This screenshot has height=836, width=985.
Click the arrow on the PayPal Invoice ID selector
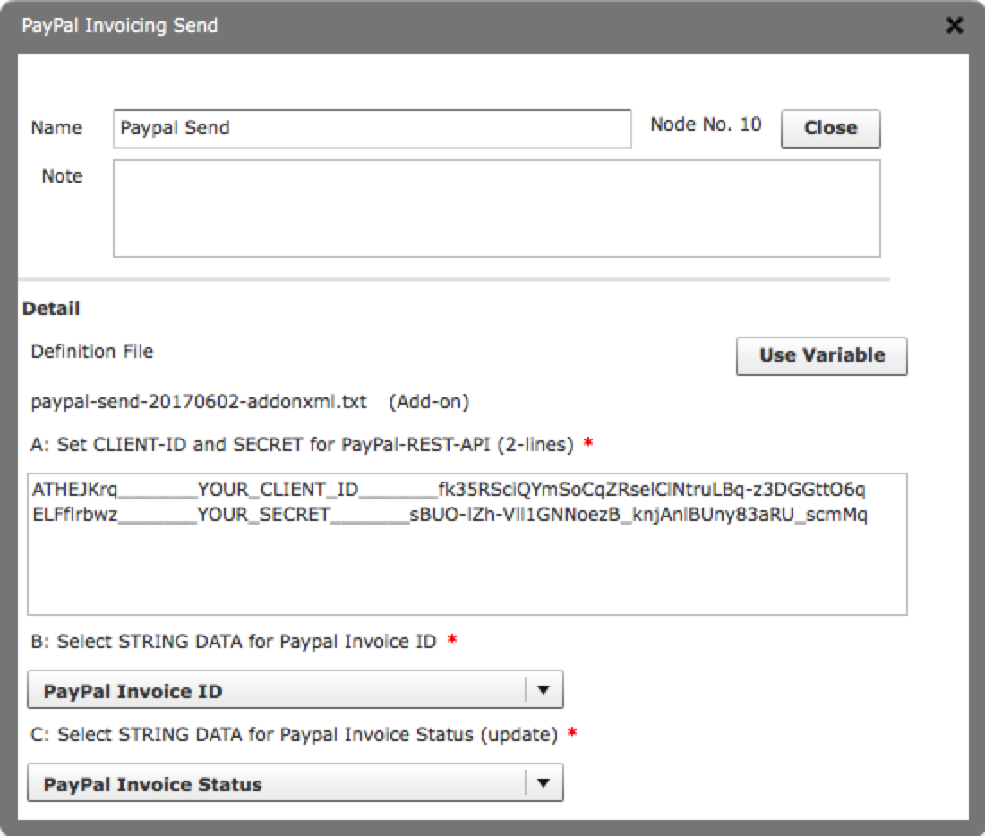pyautogui.click(x=543, y=690)
